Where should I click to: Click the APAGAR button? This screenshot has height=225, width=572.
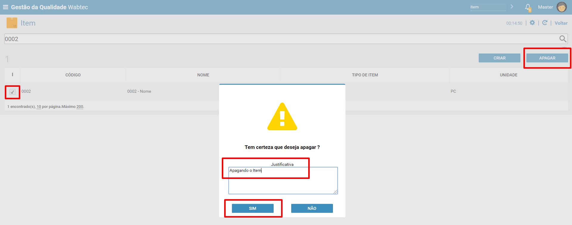coord(547,58)
